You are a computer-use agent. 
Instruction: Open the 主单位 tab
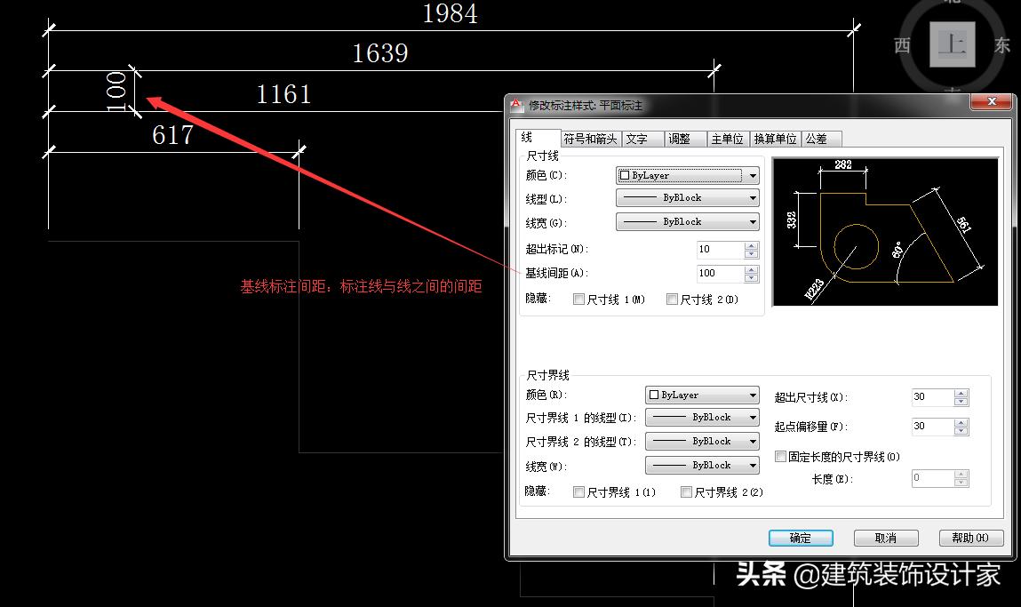[727, 139]
